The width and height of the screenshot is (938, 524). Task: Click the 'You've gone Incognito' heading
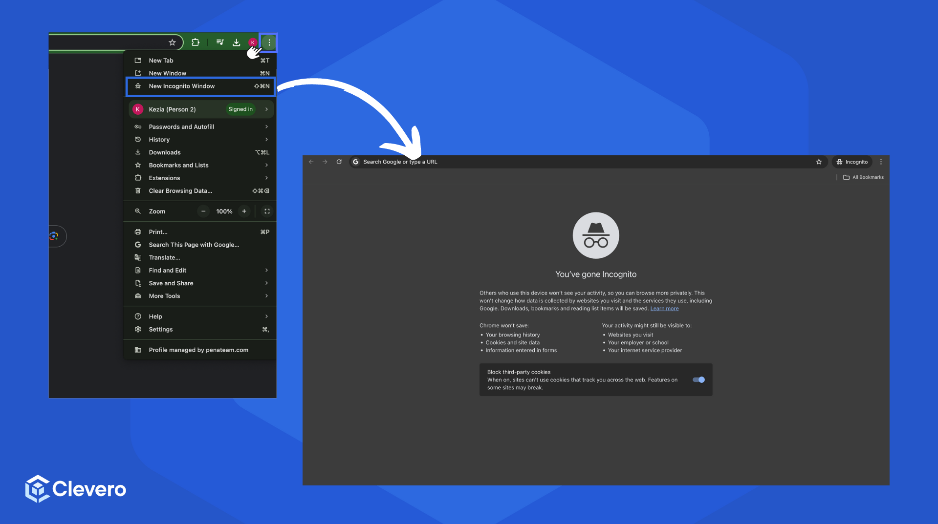coord(596,274)
